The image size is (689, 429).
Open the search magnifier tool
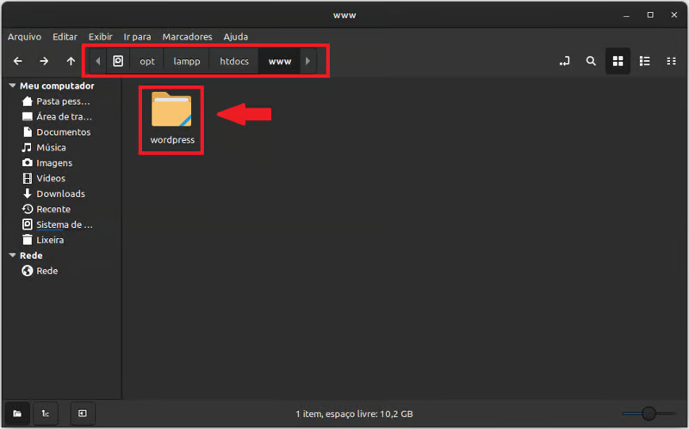pos(591,61)
